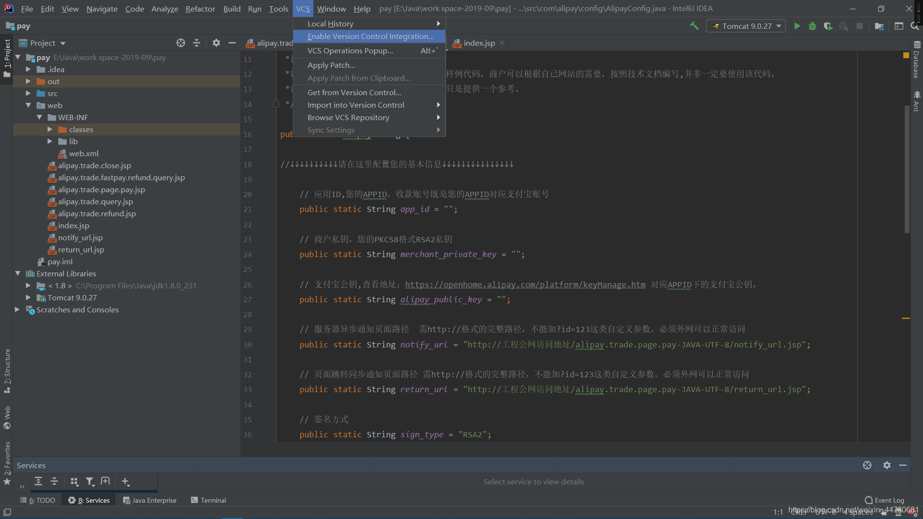This screenshot has width=923, height=519.
Task: Select notify_url.jsp in project tree
Action: (80, 237)
